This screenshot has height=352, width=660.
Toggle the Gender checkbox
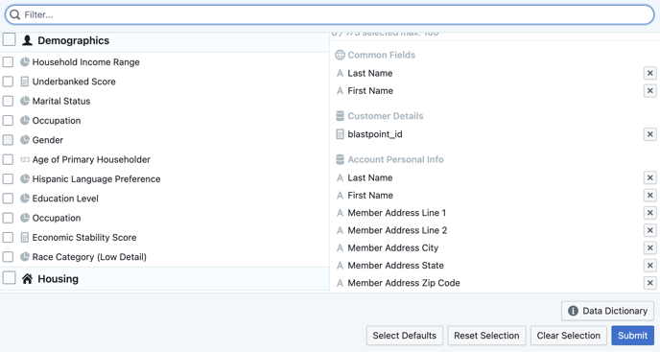[8, 140]
